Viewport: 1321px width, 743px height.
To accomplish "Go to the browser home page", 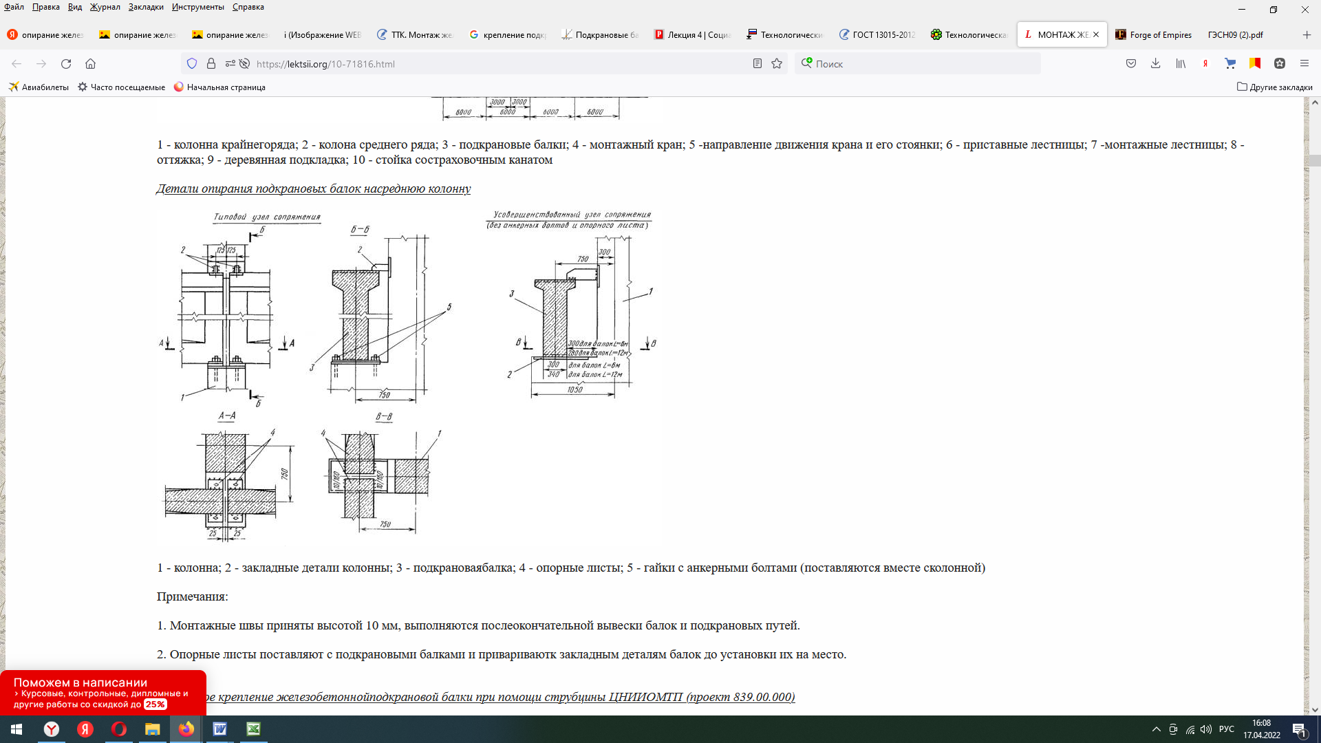I will pyautogui.click(x=90, y=64).
